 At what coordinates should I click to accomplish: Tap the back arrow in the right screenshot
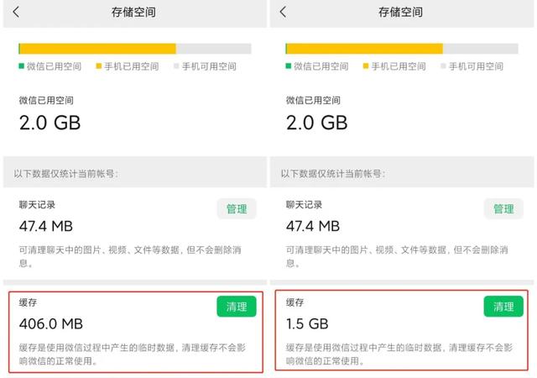pos(283,13)
